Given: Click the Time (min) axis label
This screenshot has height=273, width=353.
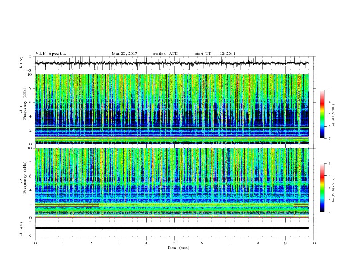Looking at the screenshot, I should 178,248.
